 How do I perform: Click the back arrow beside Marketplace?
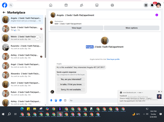pyautogui.click(x=4, y=12)
